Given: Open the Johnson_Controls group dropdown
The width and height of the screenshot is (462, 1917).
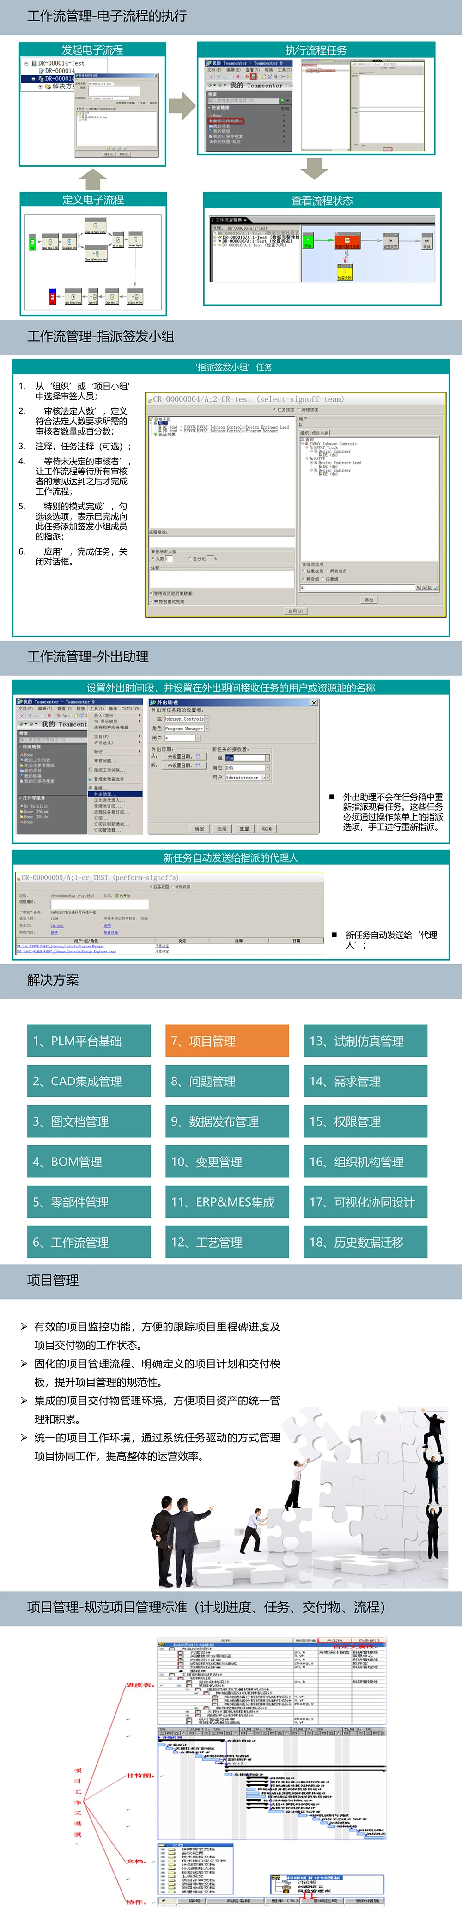Looking at the screenshot, I should click(x=207, y=719).
